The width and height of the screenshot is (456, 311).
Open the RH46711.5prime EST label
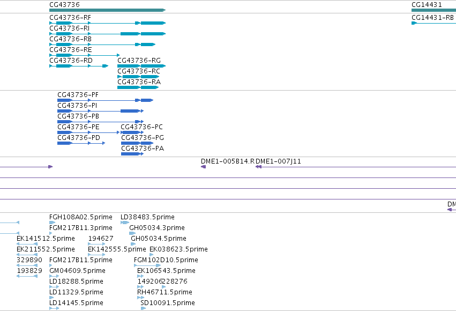165,292
